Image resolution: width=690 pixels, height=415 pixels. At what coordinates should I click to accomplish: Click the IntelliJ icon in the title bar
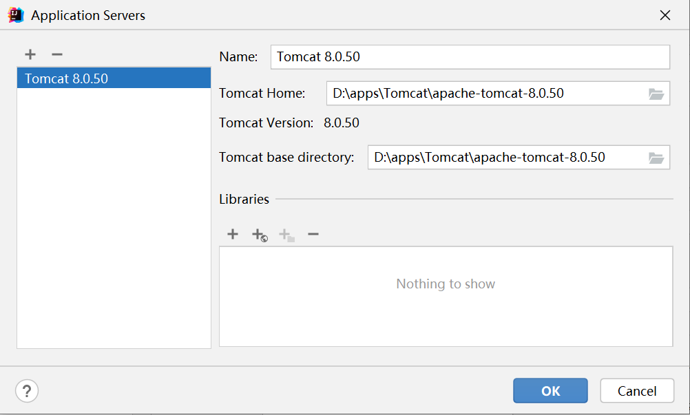click(x=16, y=15)
